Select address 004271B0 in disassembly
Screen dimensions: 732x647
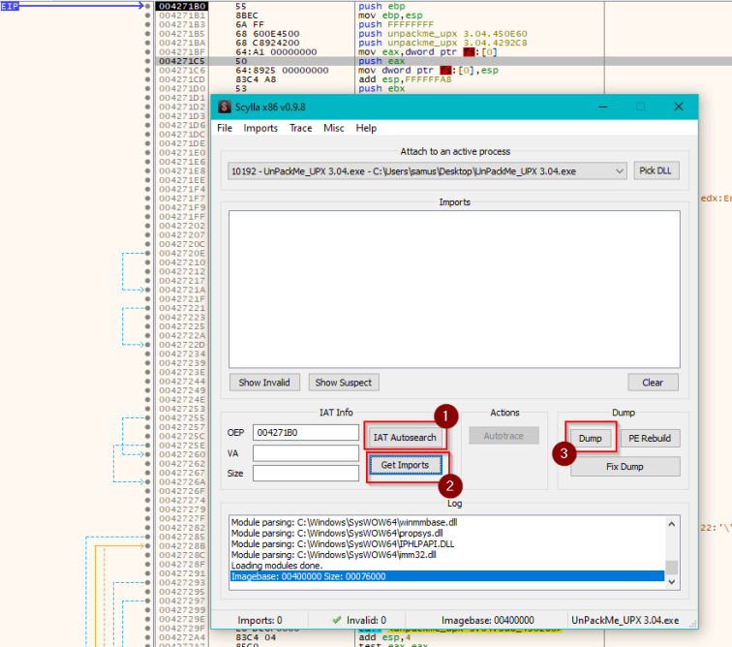coord(182,6)
